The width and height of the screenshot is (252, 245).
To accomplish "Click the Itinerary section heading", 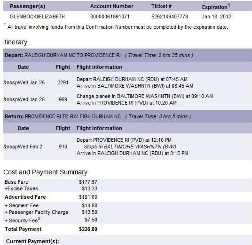I will [x=15, y=42].
